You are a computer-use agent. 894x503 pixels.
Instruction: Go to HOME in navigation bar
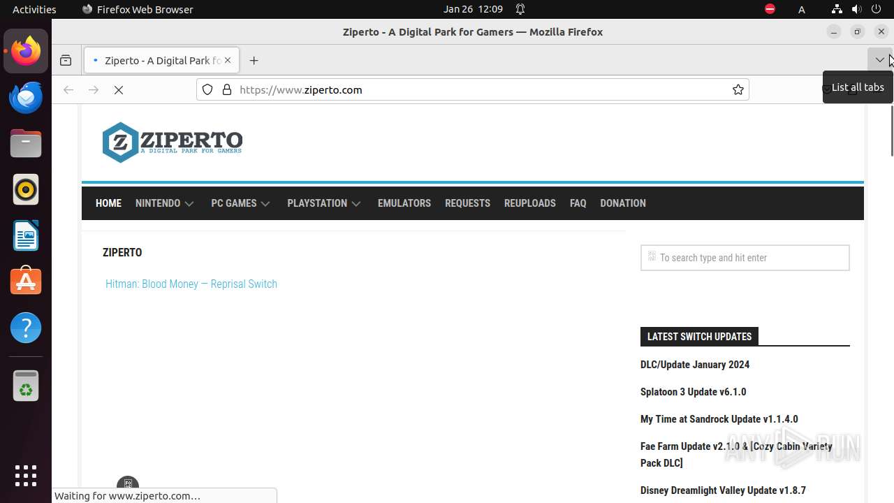point(108,203)
